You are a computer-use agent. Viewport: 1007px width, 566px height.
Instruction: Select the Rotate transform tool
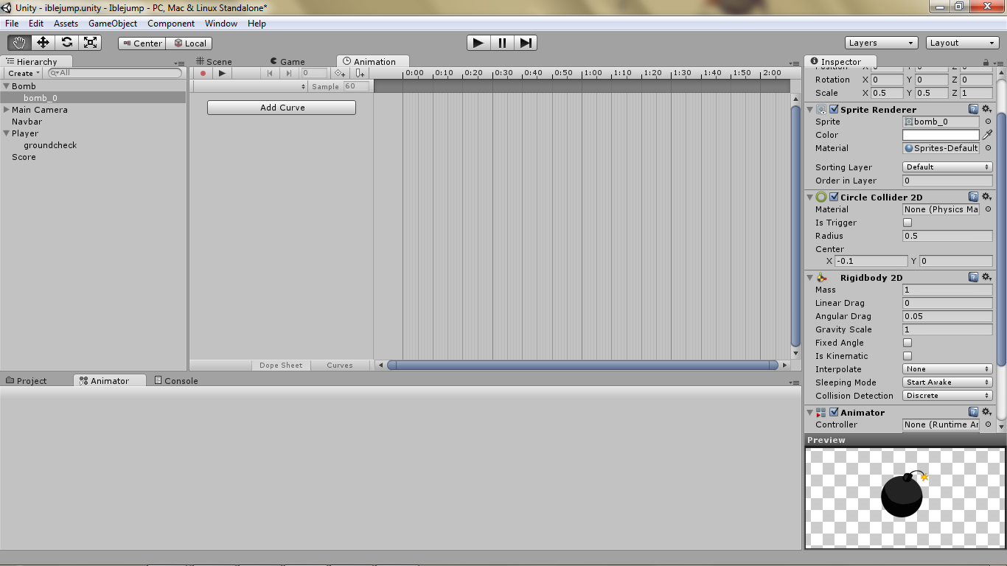pos(66,43)
